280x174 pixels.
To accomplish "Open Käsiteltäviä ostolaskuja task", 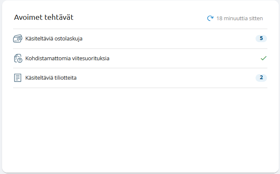I will click(x=53, y=39).
